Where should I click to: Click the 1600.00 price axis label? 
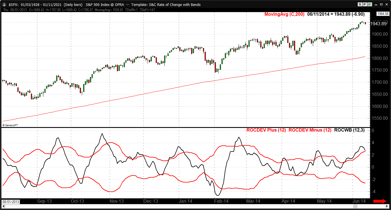pyautogui.click(x=379, y=106)
